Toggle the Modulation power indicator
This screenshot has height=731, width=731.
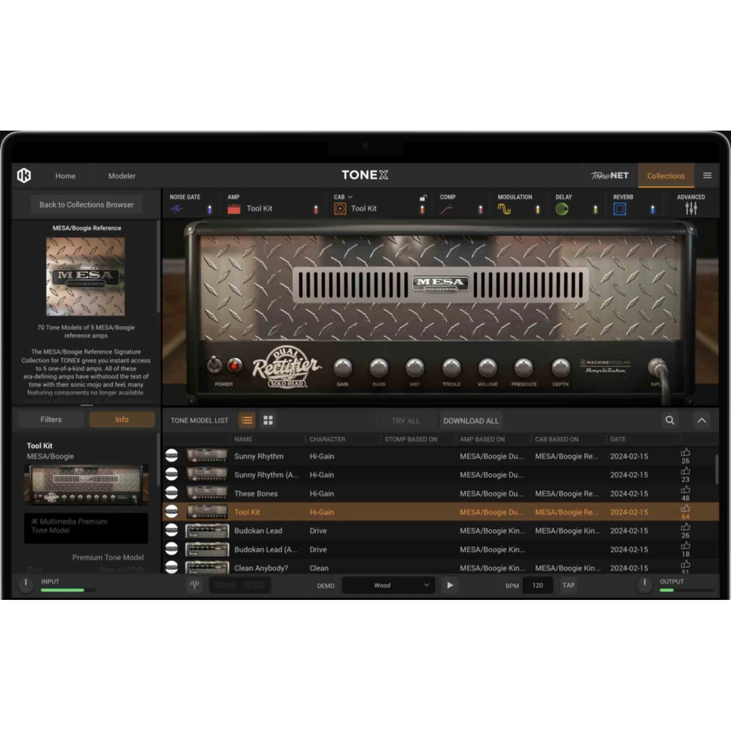pyautogui.click(x=538, y=210)
